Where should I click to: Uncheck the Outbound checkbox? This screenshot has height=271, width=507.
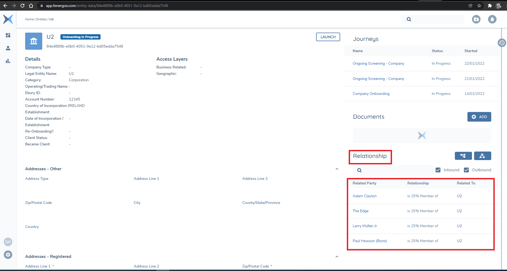point(466,170)
